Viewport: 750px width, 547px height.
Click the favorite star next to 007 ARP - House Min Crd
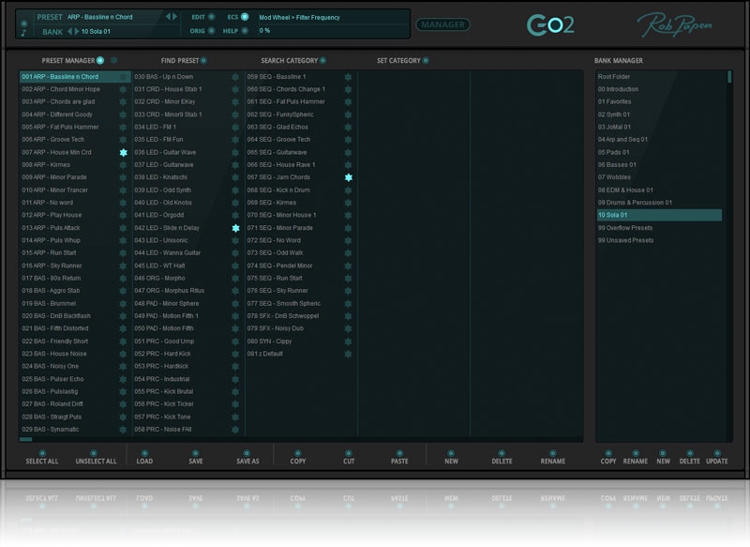123,152
